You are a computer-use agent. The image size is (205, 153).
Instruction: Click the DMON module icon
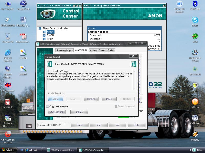pyautogui.click(x=44, y=35)
